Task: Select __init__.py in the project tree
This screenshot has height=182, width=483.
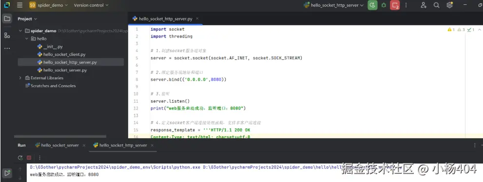Action: point(50,47)
